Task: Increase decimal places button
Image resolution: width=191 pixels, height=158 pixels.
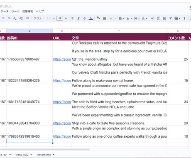Action: 21,18
